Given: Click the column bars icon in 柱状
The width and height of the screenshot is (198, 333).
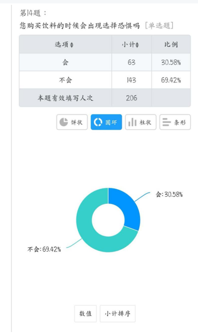Looking at the screenshot, I should click(132, 122).
